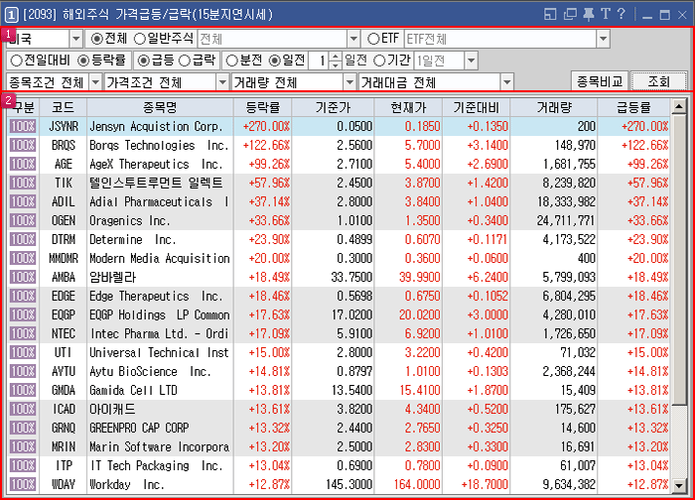Click the 100% badge for JSVNR row
The width and height of the screenshot is (695, 500).
point(23,127)
